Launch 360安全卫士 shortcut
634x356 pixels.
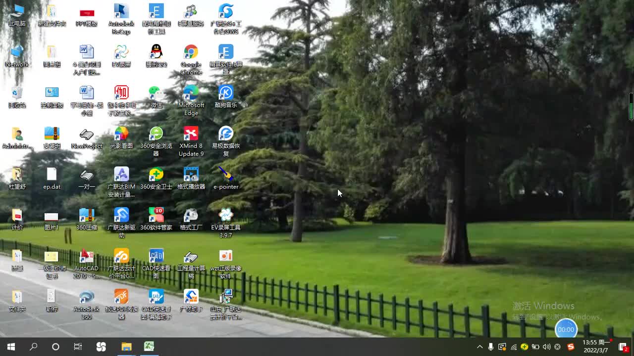[x=156, y=178]
